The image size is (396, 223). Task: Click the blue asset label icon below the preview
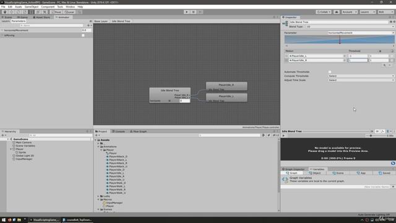393,164
